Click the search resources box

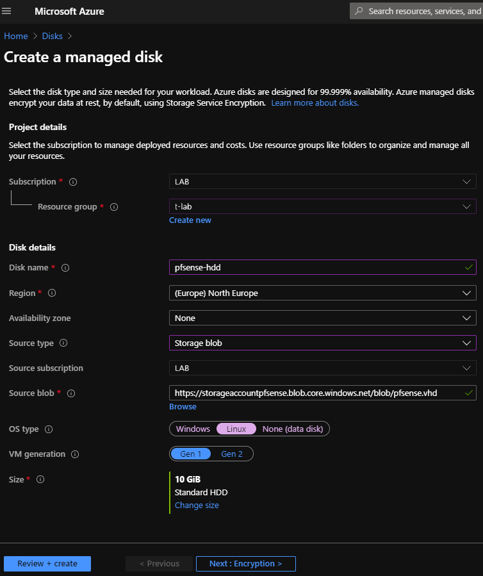click(x=423, y=11)
